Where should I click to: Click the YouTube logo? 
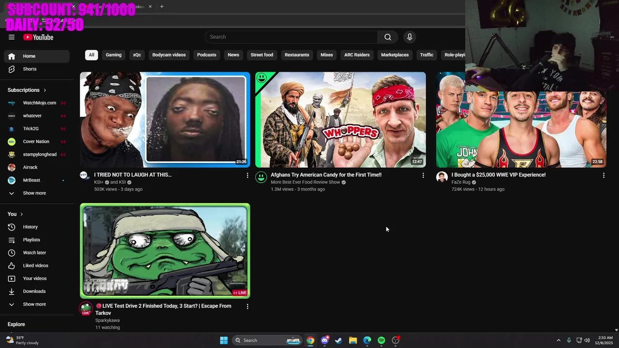[x=38, y=37]
